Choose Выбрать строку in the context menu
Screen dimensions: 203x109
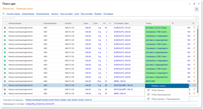pyautogui.click(x=167, y=86)
